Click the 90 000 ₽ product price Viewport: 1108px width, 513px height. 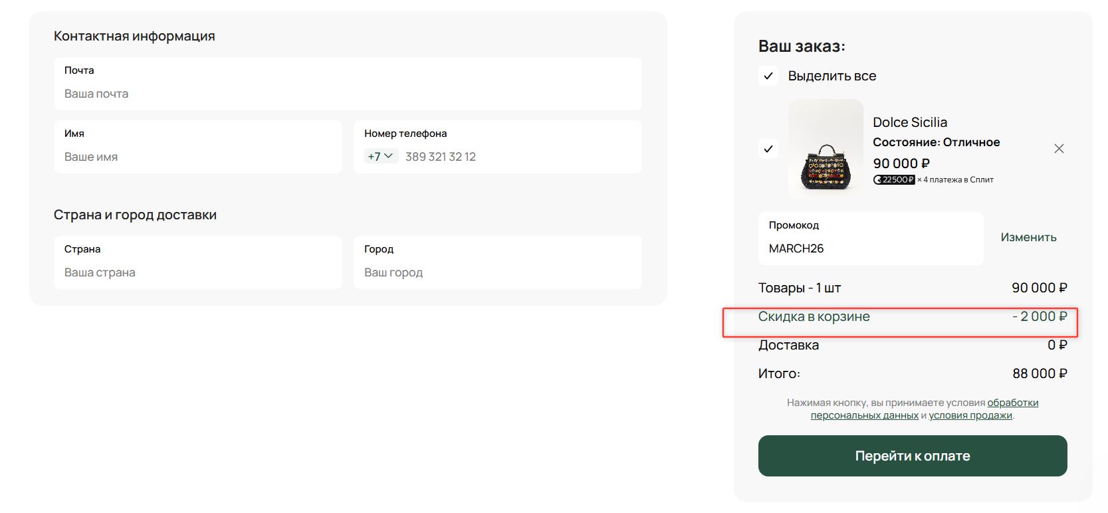[x=901, y=163]
